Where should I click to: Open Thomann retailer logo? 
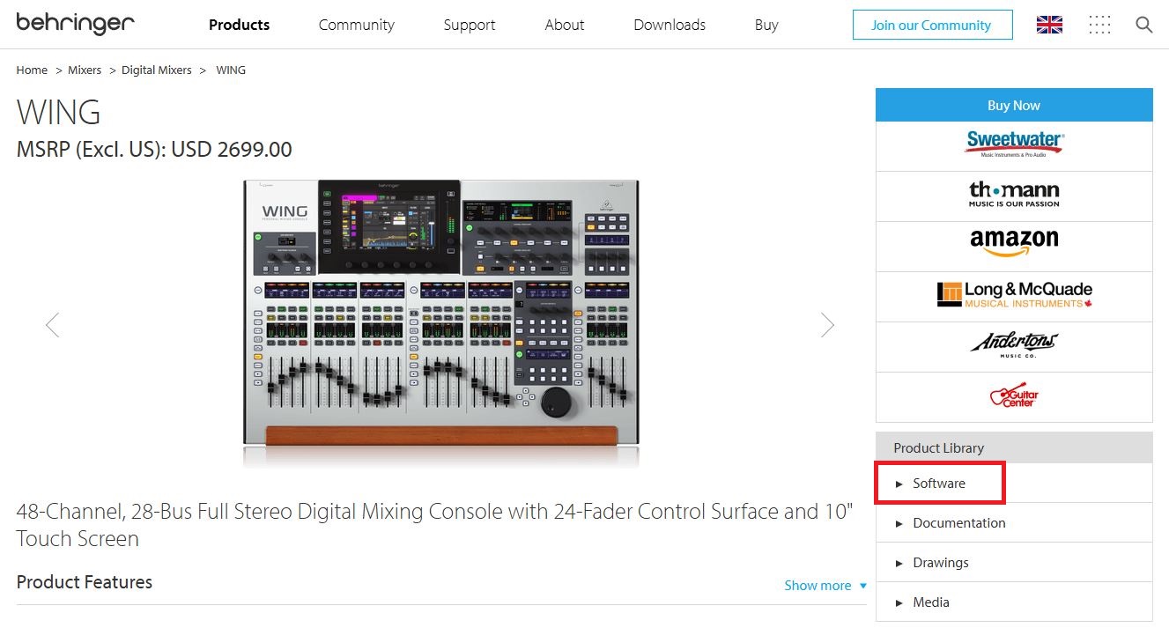[x=1014, y=195]
